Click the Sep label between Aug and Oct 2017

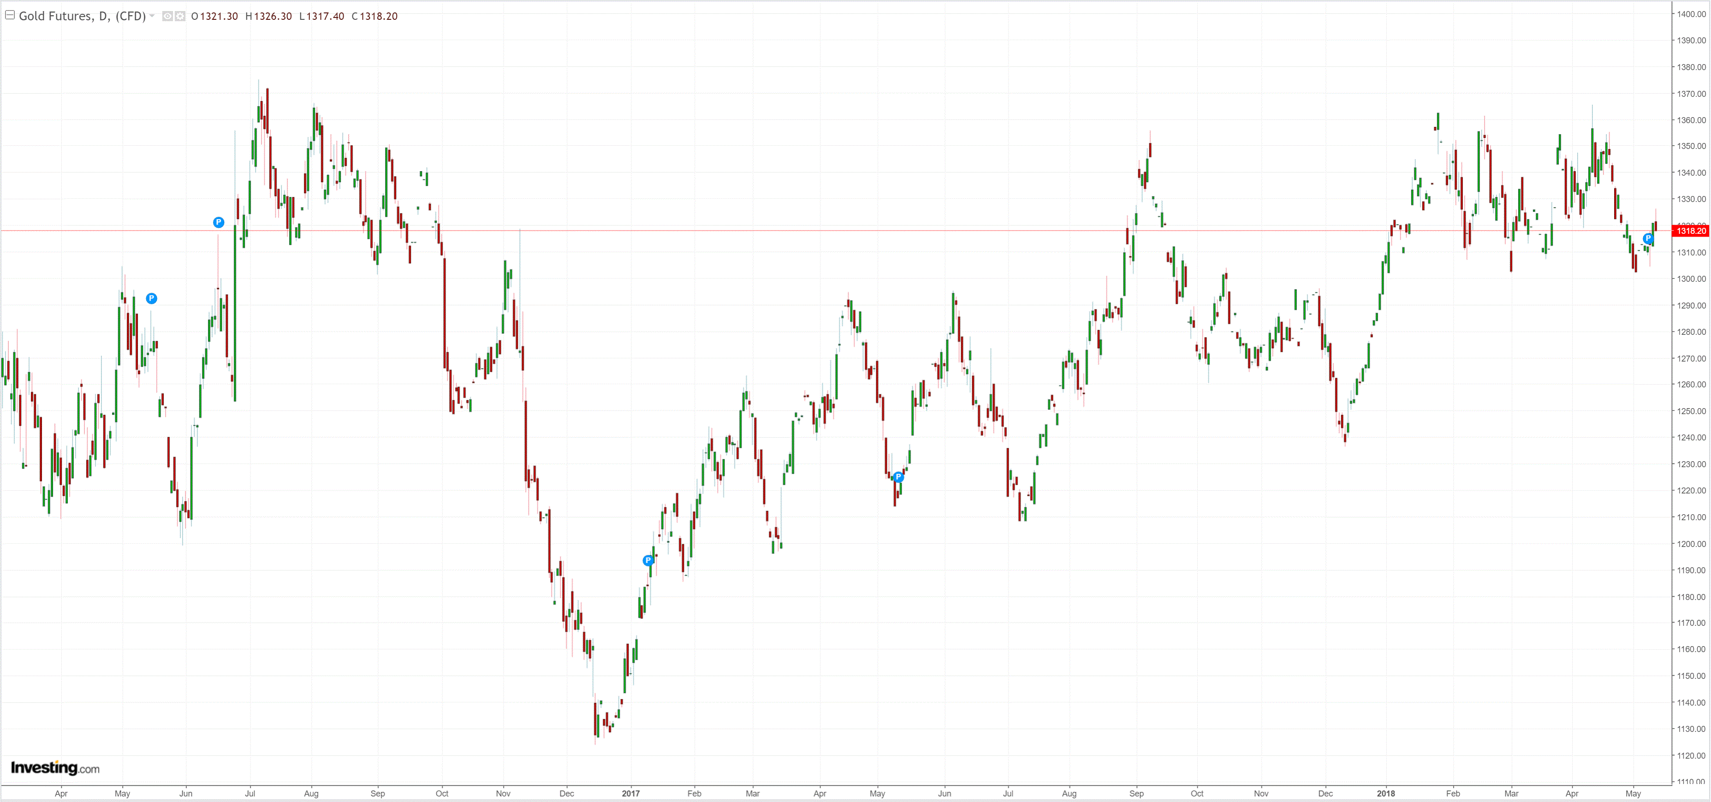pos(1136,793)
